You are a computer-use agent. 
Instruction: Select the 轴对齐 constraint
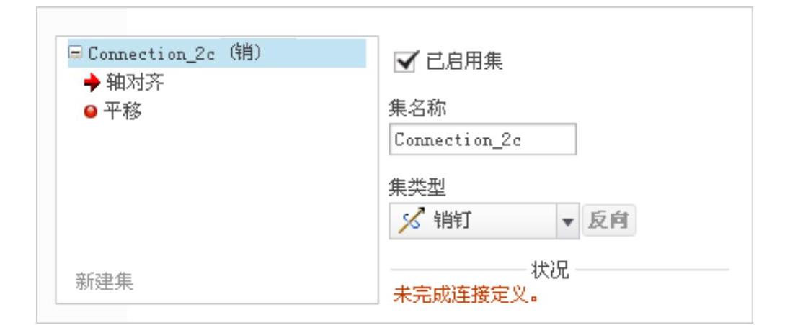pos(135,83)
